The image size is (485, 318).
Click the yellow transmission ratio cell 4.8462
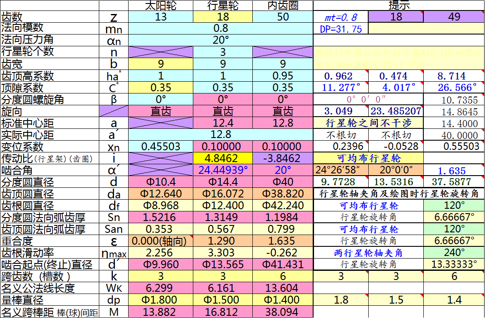(x=223, y=158)
